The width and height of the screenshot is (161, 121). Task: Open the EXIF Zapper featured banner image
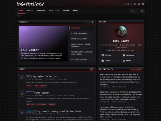click(x=43, y=44)
